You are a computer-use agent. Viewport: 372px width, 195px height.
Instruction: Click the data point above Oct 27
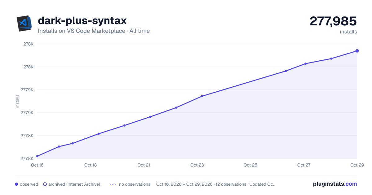point(306,64)
